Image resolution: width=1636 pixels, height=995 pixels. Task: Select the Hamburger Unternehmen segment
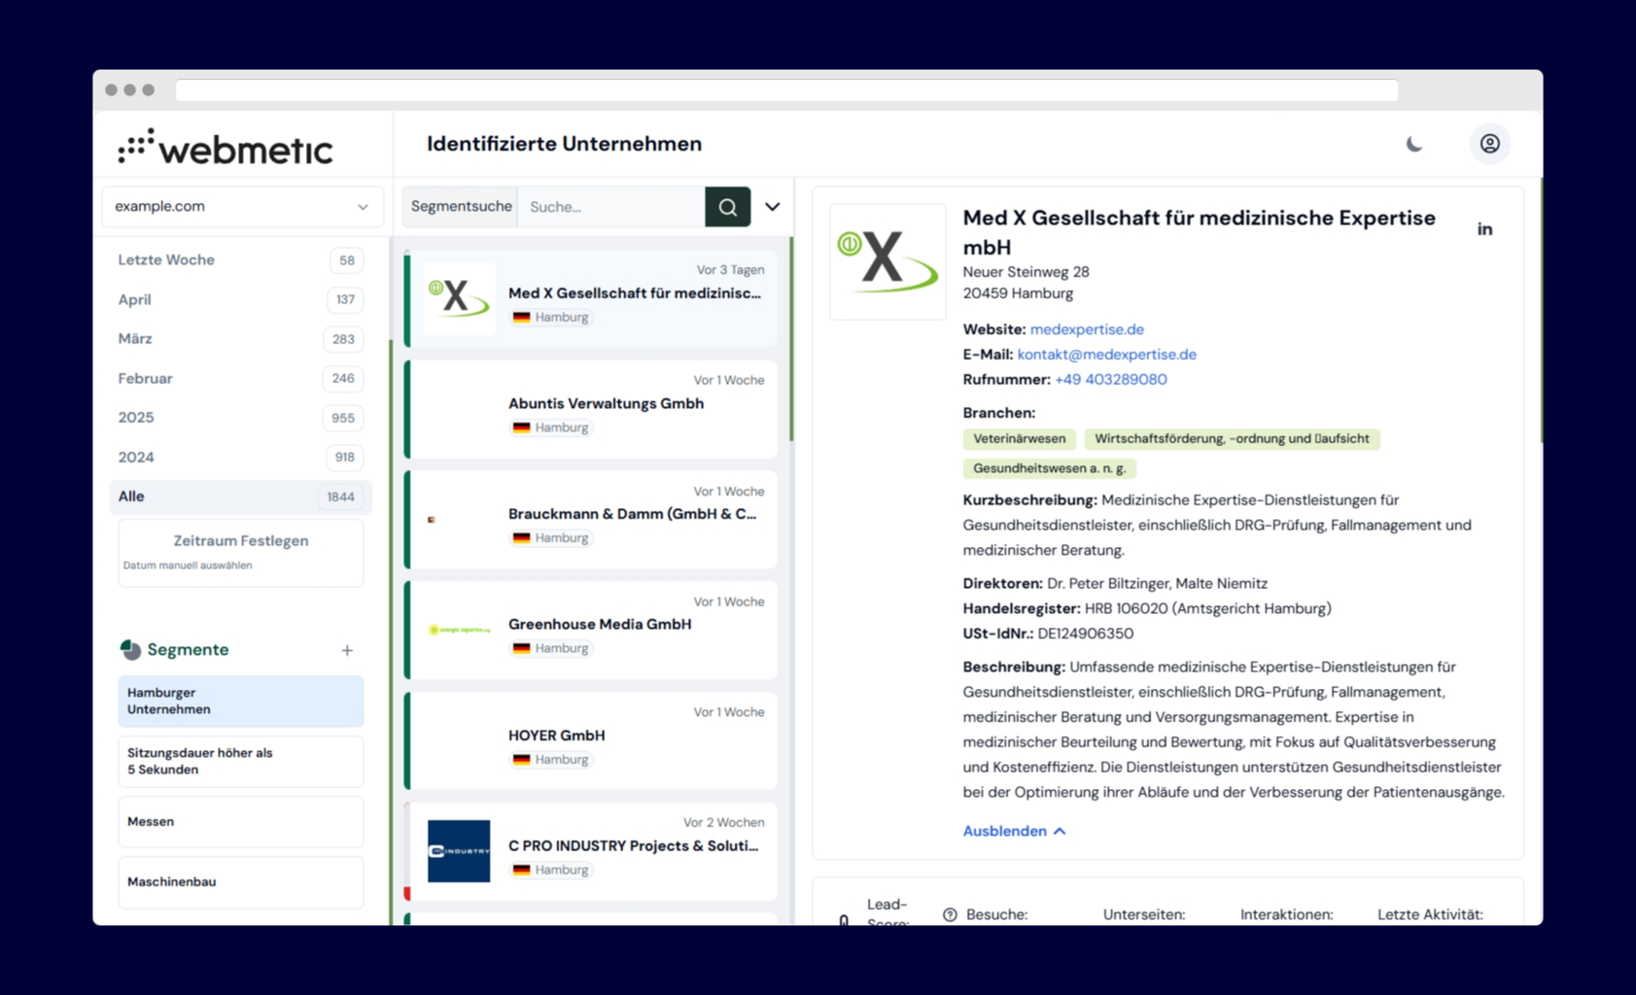pyautogui.click(x=241, y=702)
